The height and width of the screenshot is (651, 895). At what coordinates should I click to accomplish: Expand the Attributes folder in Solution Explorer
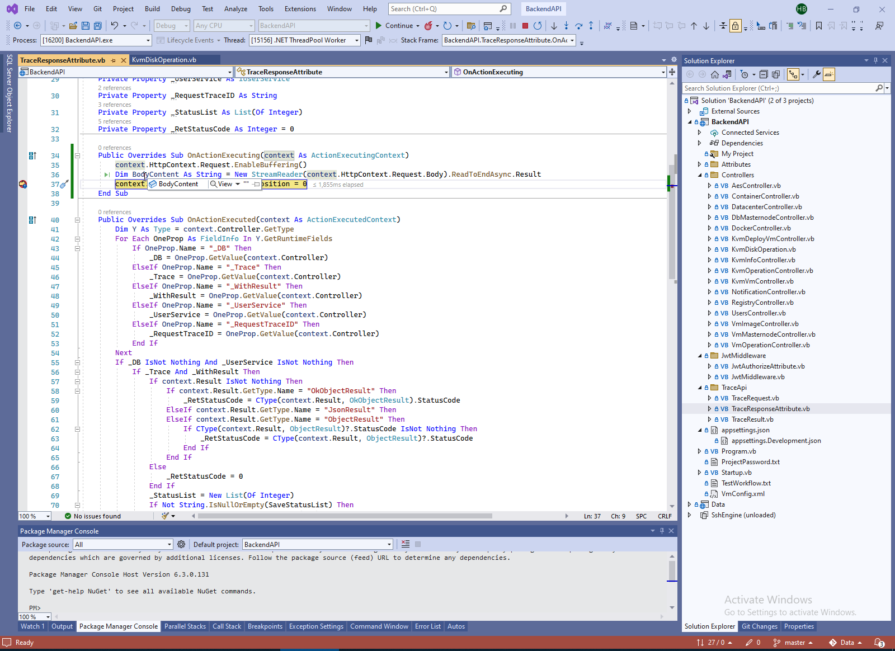(x=699, y=164)
